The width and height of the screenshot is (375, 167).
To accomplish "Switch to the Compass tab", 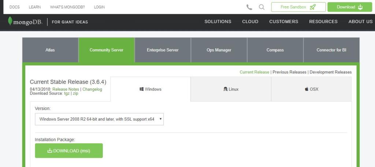I will [x=275, y=50].
